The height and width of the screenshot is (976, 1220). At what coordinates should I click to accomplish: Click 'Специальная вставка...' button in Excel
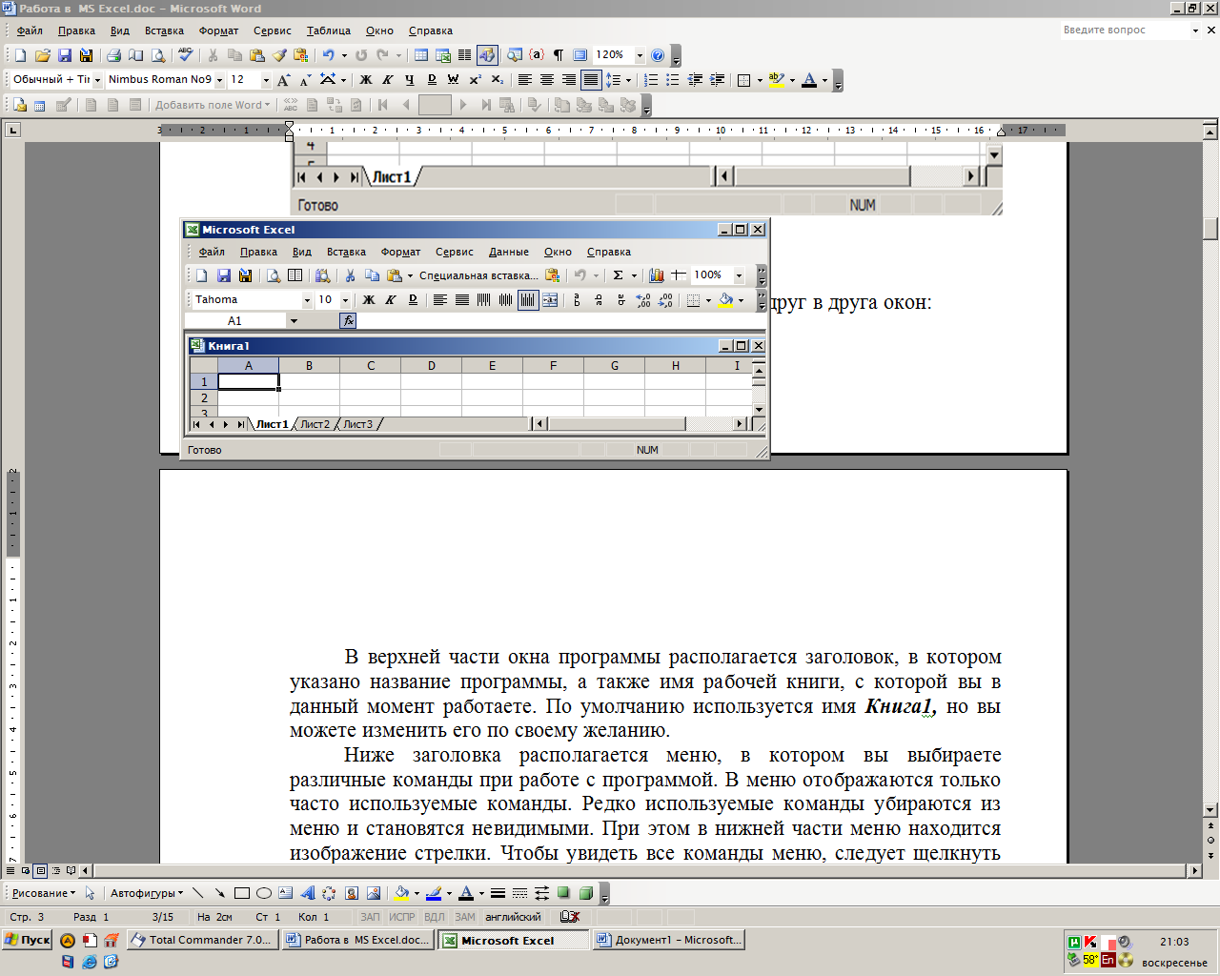pos(478,275)
